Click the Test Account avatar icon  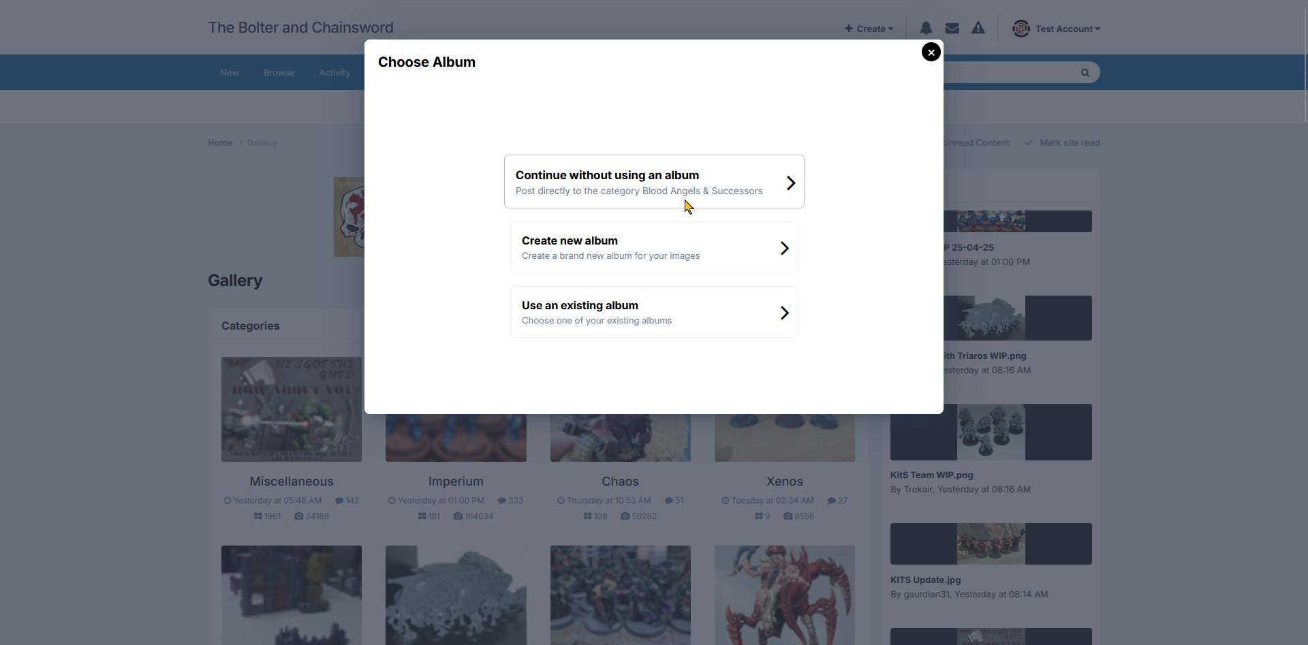click(x=1021, y=29)
